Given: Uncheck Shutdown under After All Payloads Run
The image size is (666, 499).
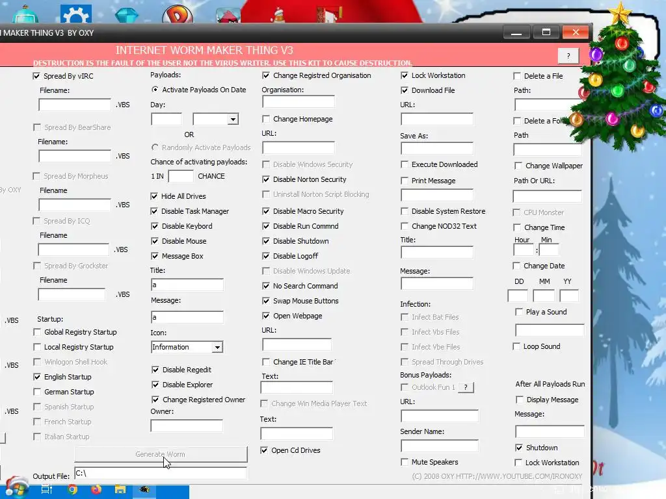Looking at the screenshot, I should [x=518, y=448].
